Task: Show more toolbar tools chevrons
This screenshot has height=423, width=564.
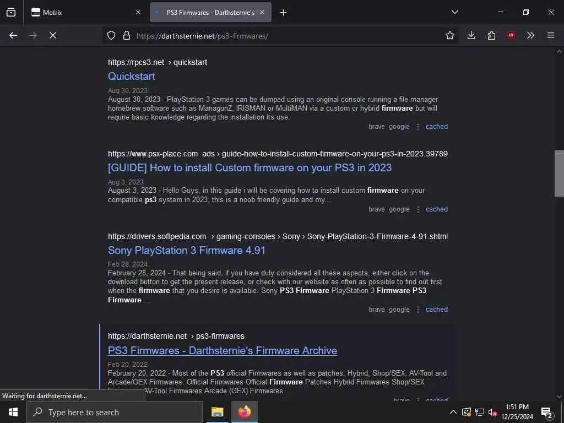Action: coord(530,35)
